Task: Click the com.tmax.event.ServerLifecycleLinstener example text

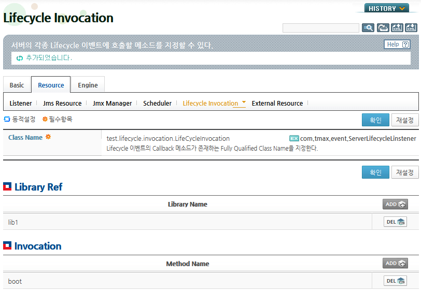Action: 358,138
